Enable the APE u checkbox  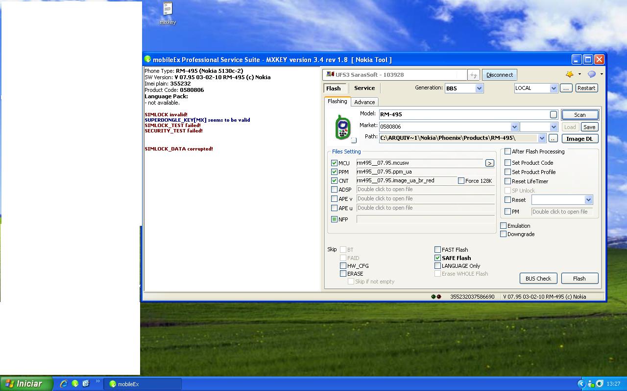(334, 208)
